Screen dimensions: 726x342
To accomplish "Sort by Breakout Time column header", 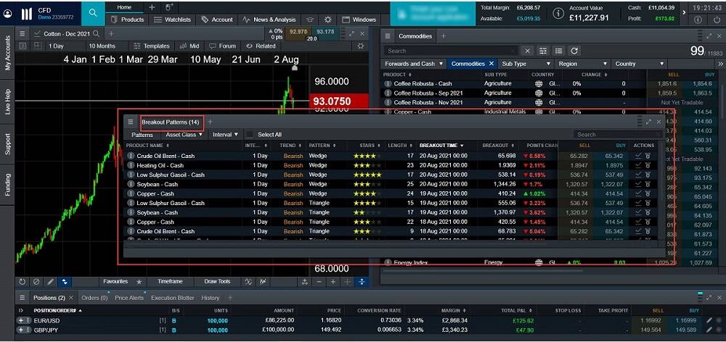I will click(x=441, y=146).
